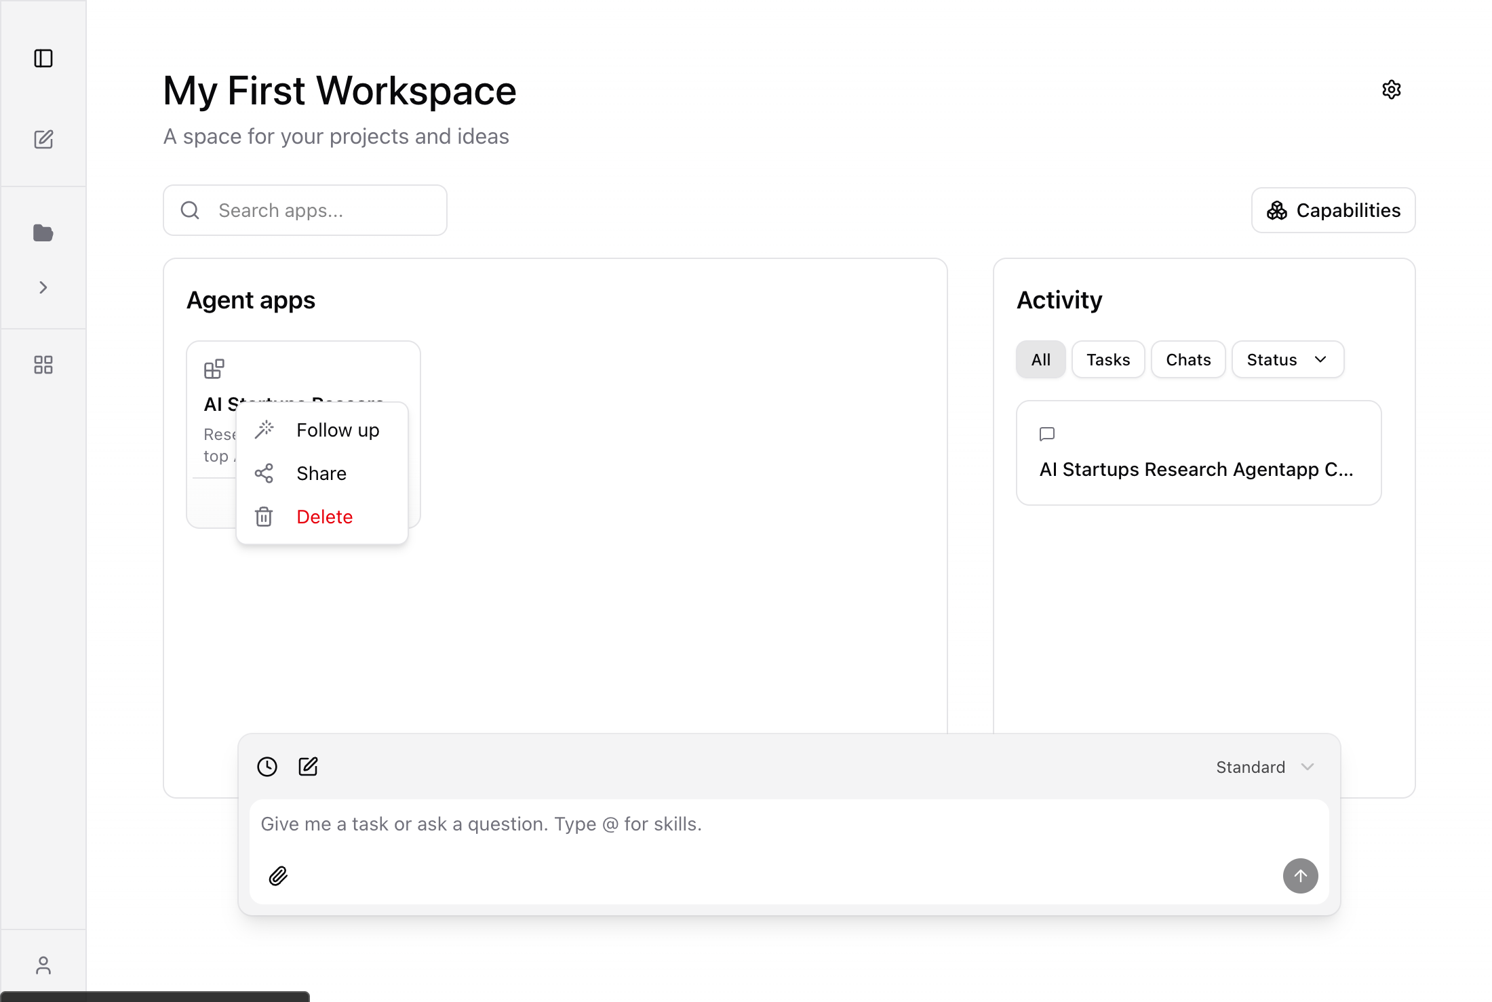Image resolution: width=1492 pixels, height=1002 pixels.
Task: Filter activity by Tasks
Action: tap(1108, 359)
